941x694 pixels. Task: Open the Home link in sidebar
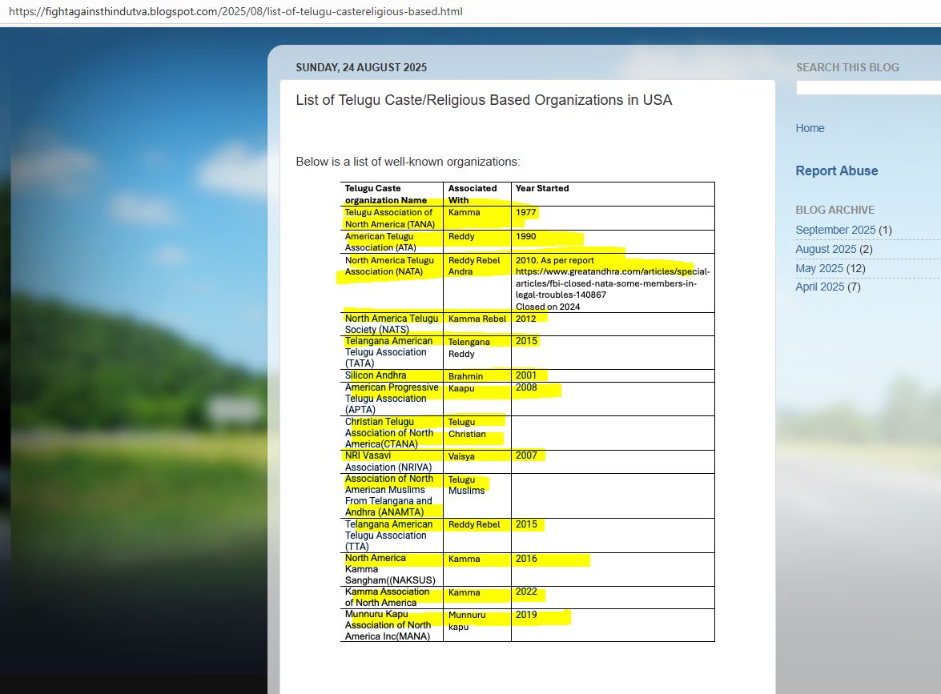(x=810, y=128)
